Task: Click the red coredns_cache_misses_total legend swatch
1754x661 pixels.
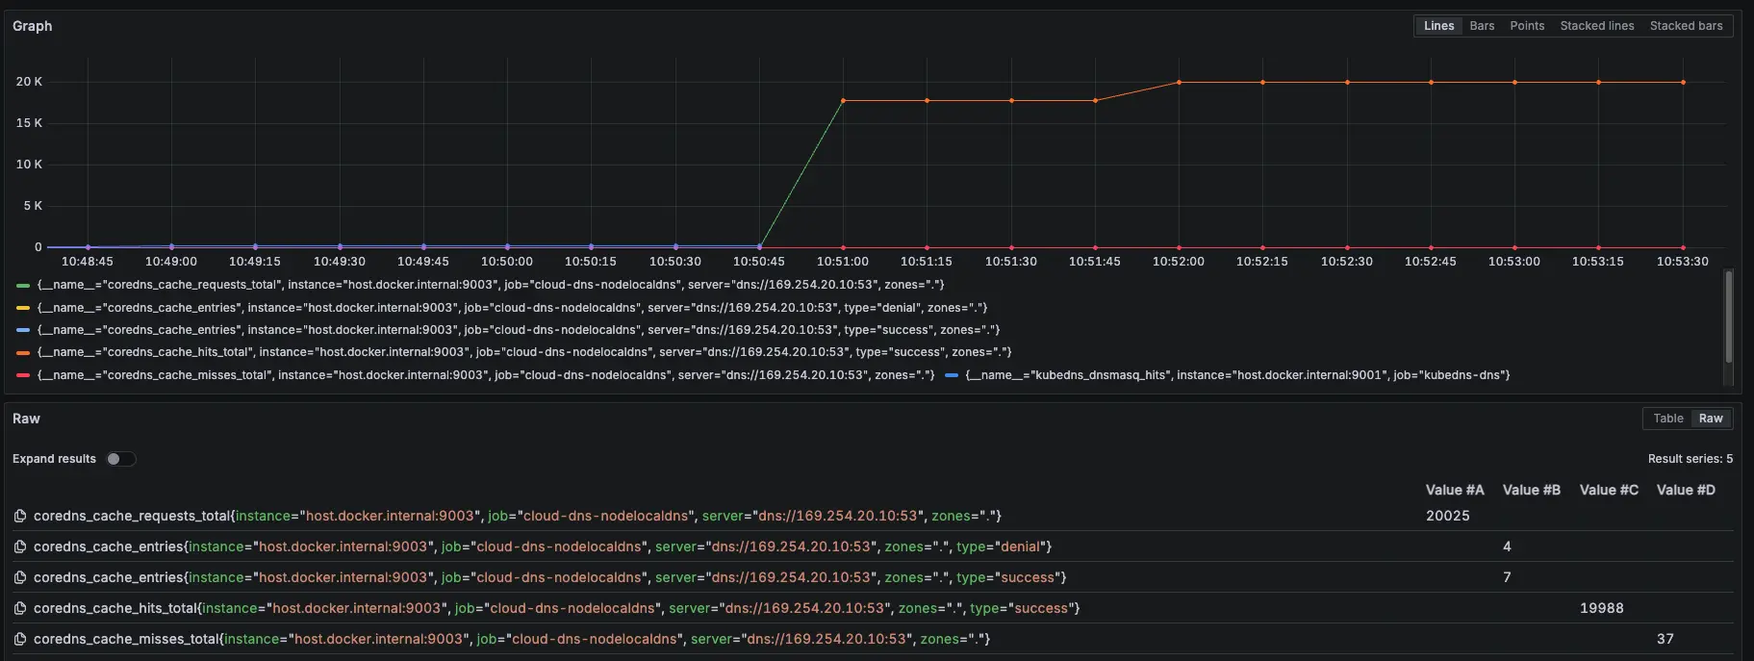Action: [23, 375]
